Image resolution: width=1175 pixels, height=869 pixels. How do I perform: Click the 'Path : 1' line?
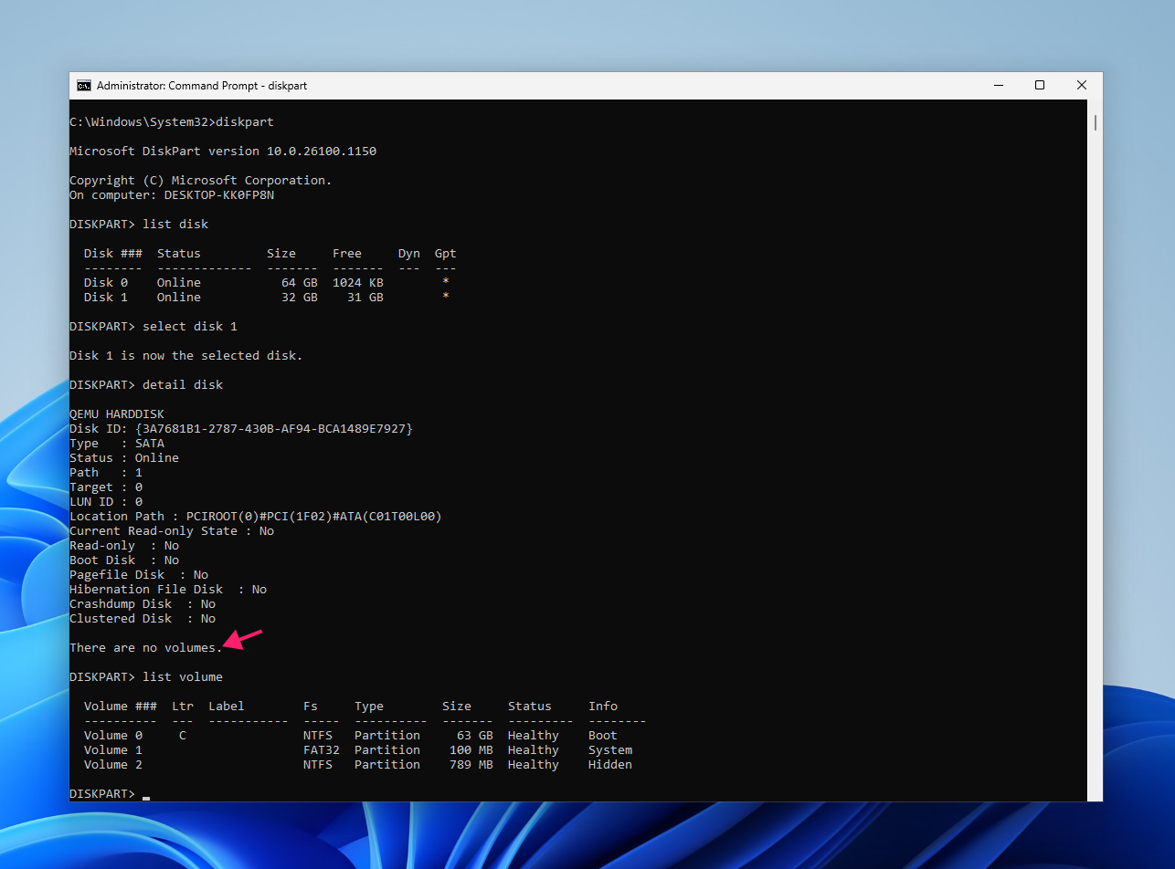106,472
